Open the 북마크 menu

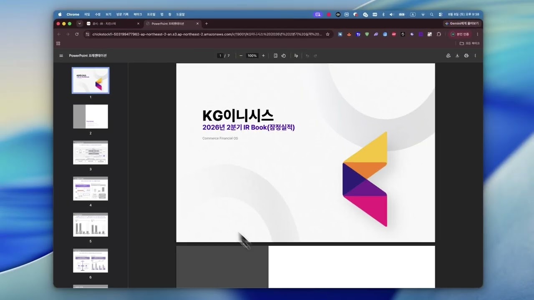tap(138, 14)
